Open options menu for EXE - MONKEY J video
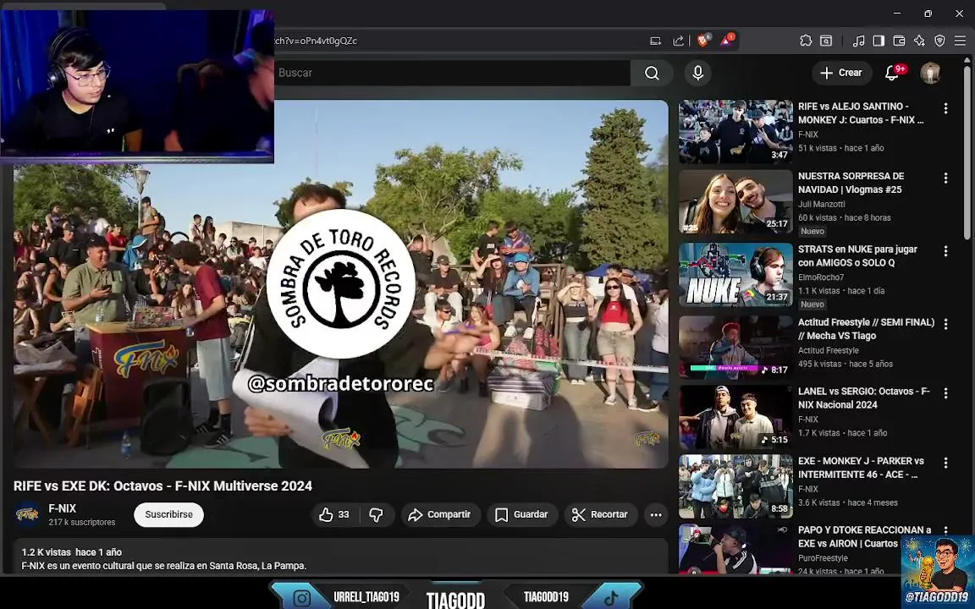 point(945,463)
